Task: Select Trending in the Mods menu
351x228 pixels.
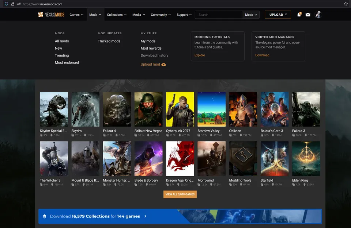Action: [62, 55]
